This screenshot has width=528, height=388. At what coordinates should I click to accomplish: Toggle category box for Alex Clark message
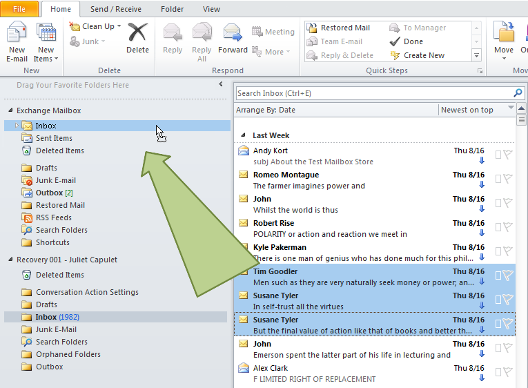498,372
